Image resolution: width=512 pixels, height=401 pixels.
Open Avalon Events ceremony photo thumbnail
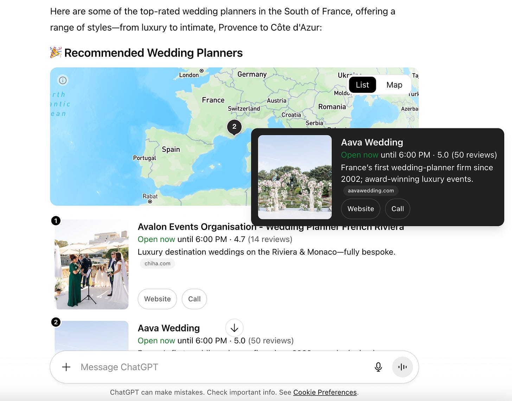[91, 264]
